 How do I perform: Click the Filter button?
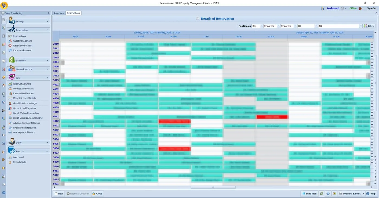pos(369,26)
